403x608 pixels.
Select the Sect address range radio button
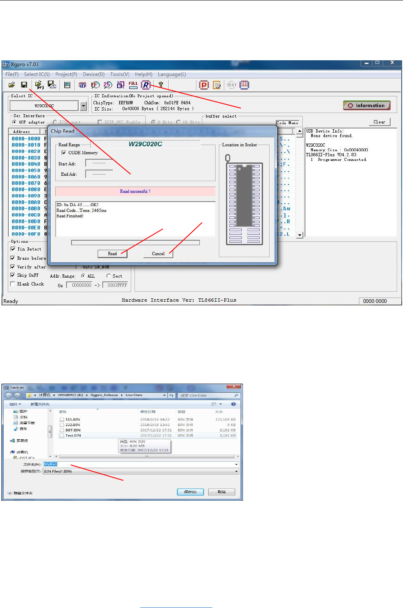109,276
